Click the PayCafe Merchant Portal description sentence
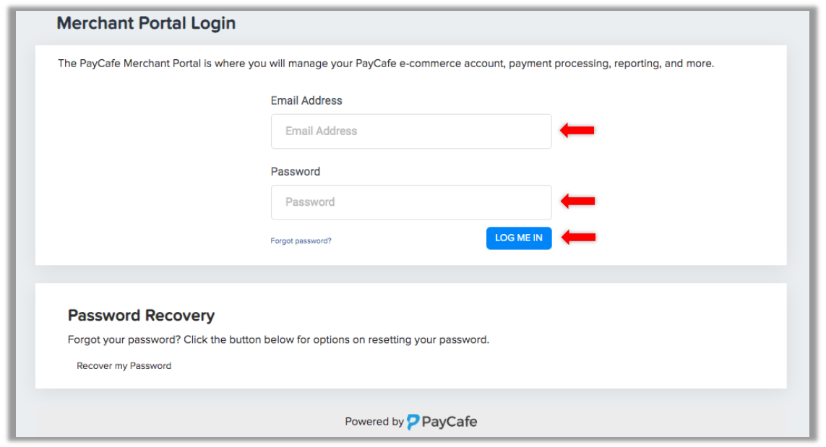This screenshot has height=447, width=826. 386,64
